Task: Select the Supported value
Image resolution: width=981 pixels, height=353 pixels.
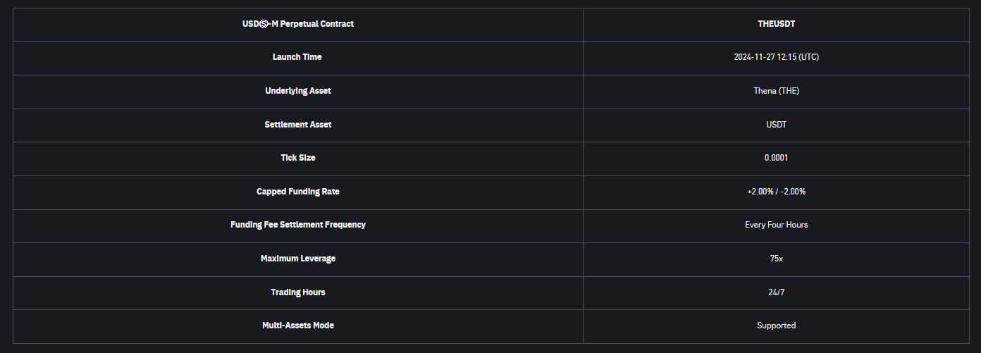Action: click(x=776, y=326)
